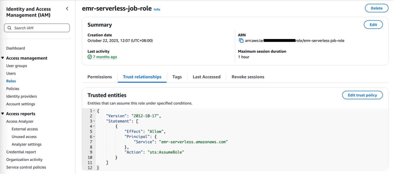This screenshot has height=174, width=394.
Task: Open the Info link beside role name
Action: click(157, 9)
